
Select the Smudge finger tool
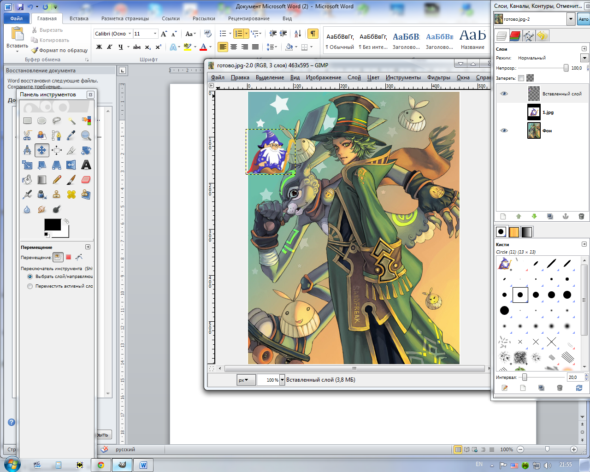click(42, 209)
